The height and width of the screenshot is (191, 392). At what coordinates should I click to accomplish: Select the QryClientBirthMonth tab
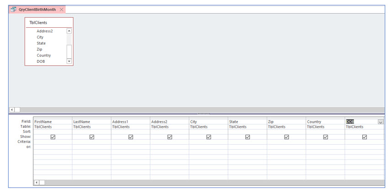pyautogui.click(x=37, y=10)
